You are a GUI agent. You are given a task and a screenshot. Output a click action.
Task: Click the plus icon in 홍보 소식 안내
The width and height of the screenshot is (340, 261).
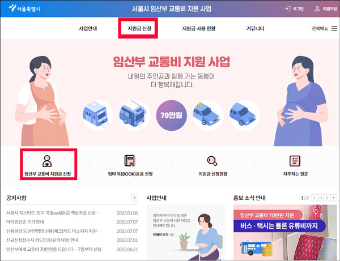[334, 198]
